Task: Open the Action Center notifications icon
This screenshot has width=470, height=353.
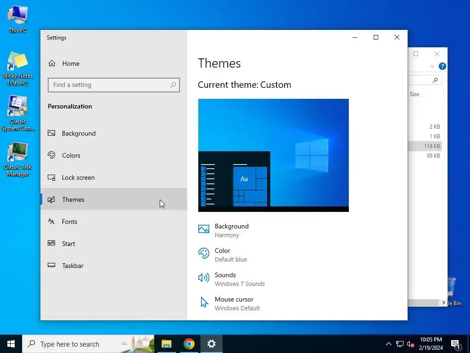Action: (455, 344)
